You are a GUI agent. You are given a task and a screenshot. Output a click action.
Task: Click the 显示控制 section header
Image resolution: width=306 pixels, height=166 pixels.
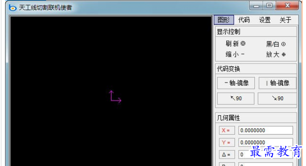(256, 32)
